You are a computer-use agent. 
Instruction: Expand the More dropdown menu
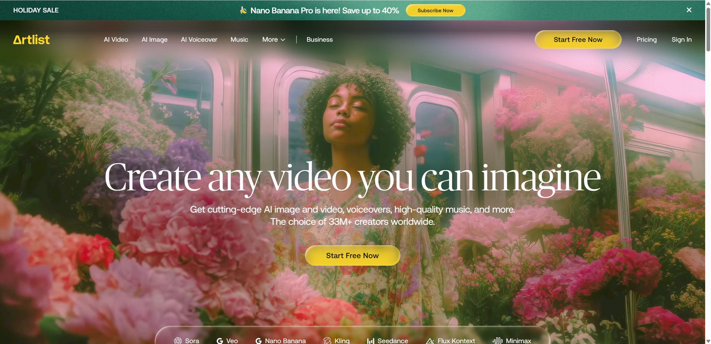tap(274, 39)
